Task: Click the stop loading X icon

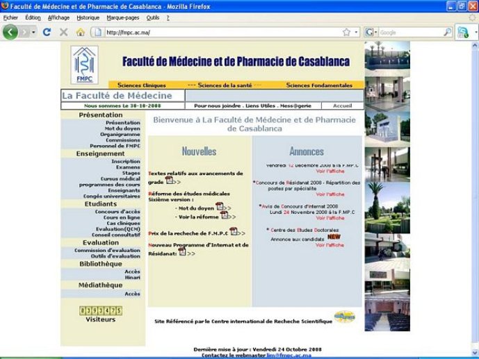Action: pos(63,32)
